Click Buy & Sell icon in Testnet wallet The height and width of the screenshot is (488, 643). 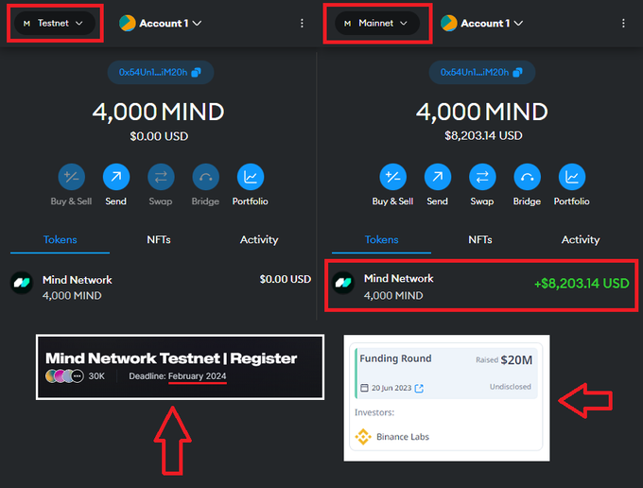pyautogui.click(x=71, y=177)
